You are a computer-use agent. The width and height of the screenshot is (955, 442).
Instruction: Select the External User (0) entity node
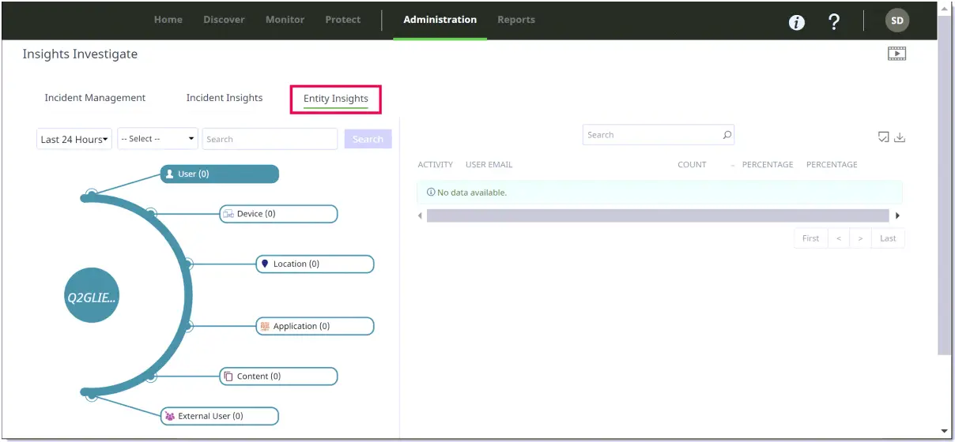[220, 416]
